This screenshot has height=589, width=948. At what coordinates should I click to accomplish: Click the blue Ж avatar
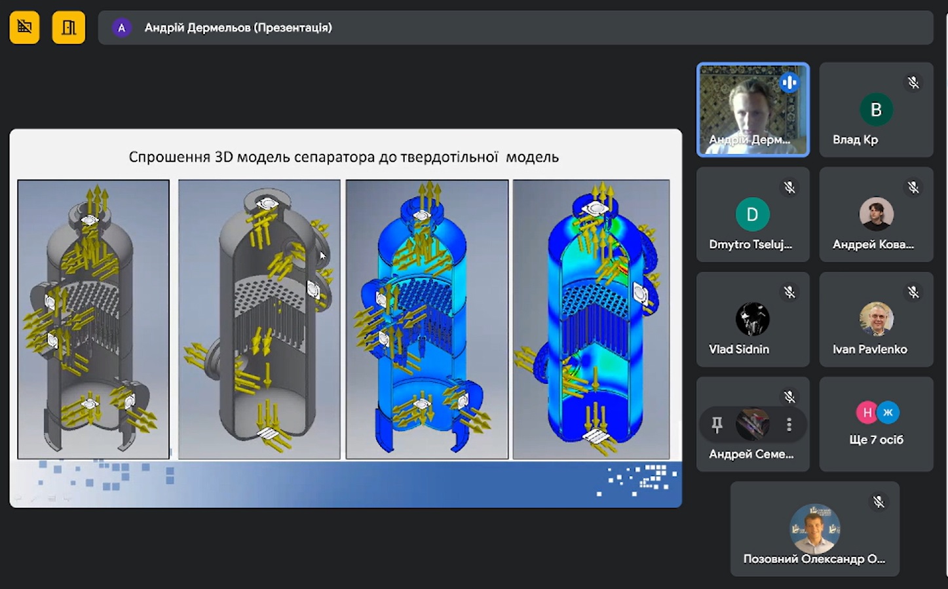888,412
